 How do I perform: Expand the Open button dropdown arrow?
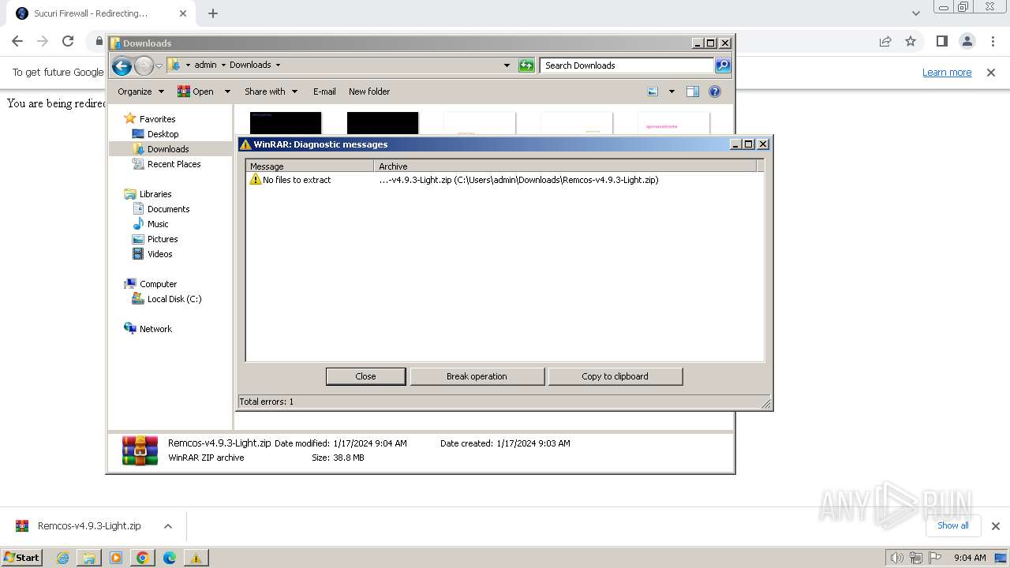tap(227, 92)
